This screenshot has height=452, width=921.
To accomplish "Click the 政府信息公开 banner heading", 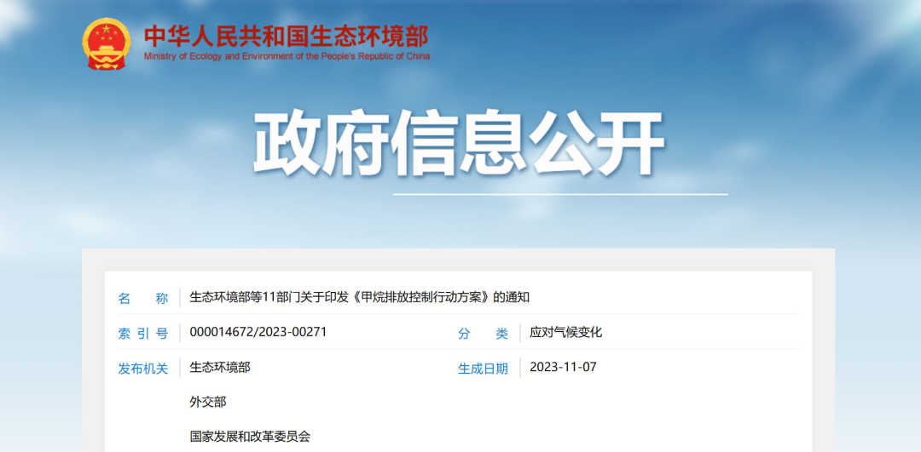I will point(459,143).
